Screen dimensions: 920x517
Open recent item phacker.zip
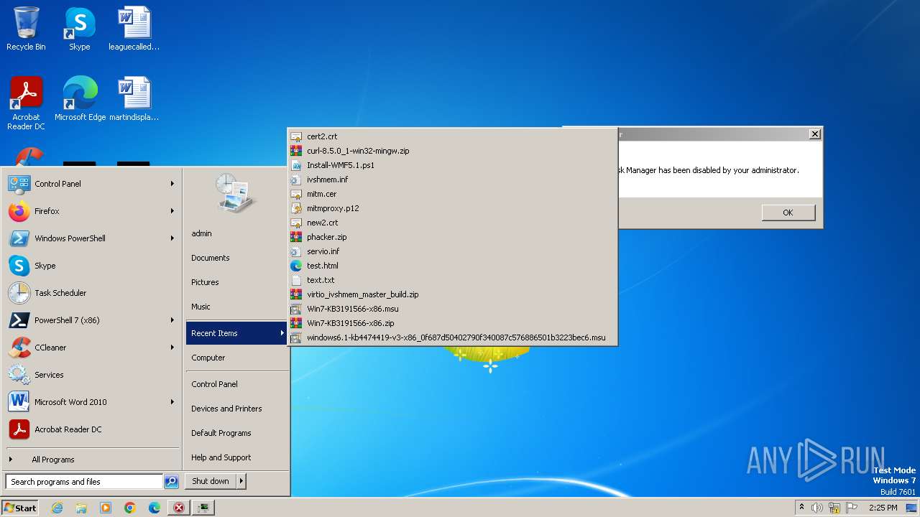coord(452,237)
